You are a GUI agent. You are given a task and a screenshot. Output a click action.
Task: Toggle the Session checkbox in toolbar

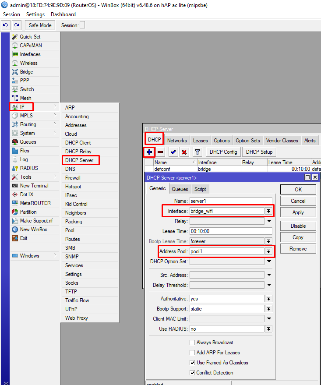82,25
